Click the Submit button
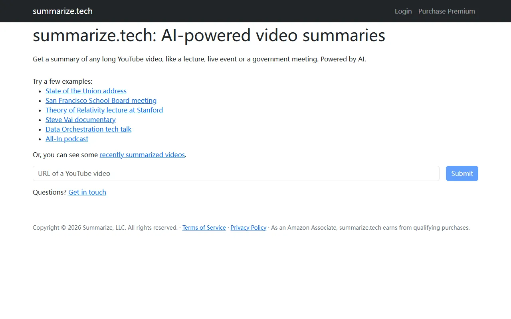The image size is (511, 319). point(462,173)
